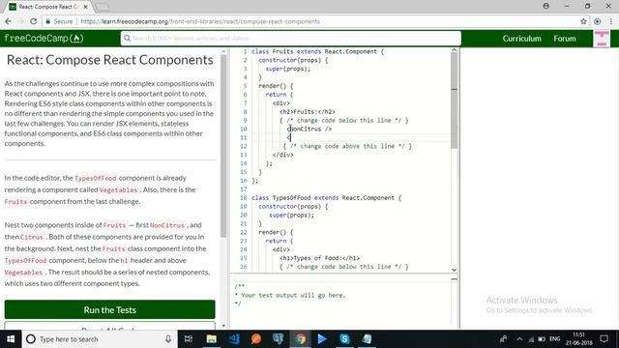Open the Chrome three-dot menu

point(610,21)
